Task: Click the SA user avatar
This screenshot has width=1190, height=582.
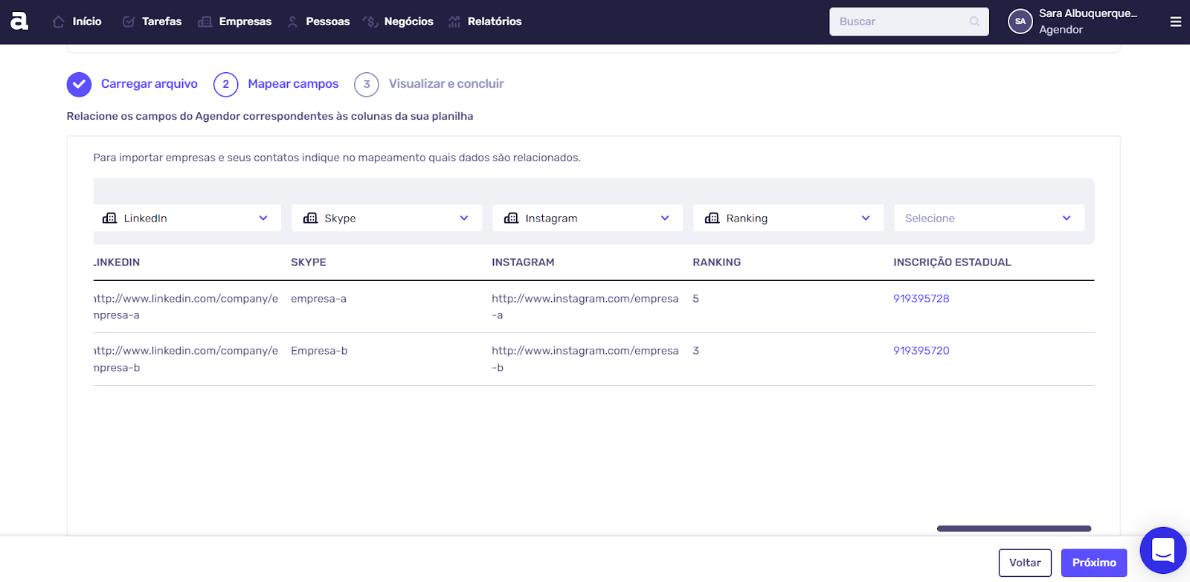Action: pyautogui.click(x=1020, y=22)
